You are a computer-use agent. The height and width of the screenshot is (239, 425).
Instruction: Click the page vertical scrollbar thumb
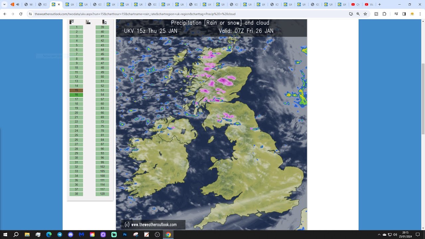tap(423, 99)
